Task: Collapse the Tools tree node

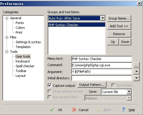Action: (x=7, y=52)
